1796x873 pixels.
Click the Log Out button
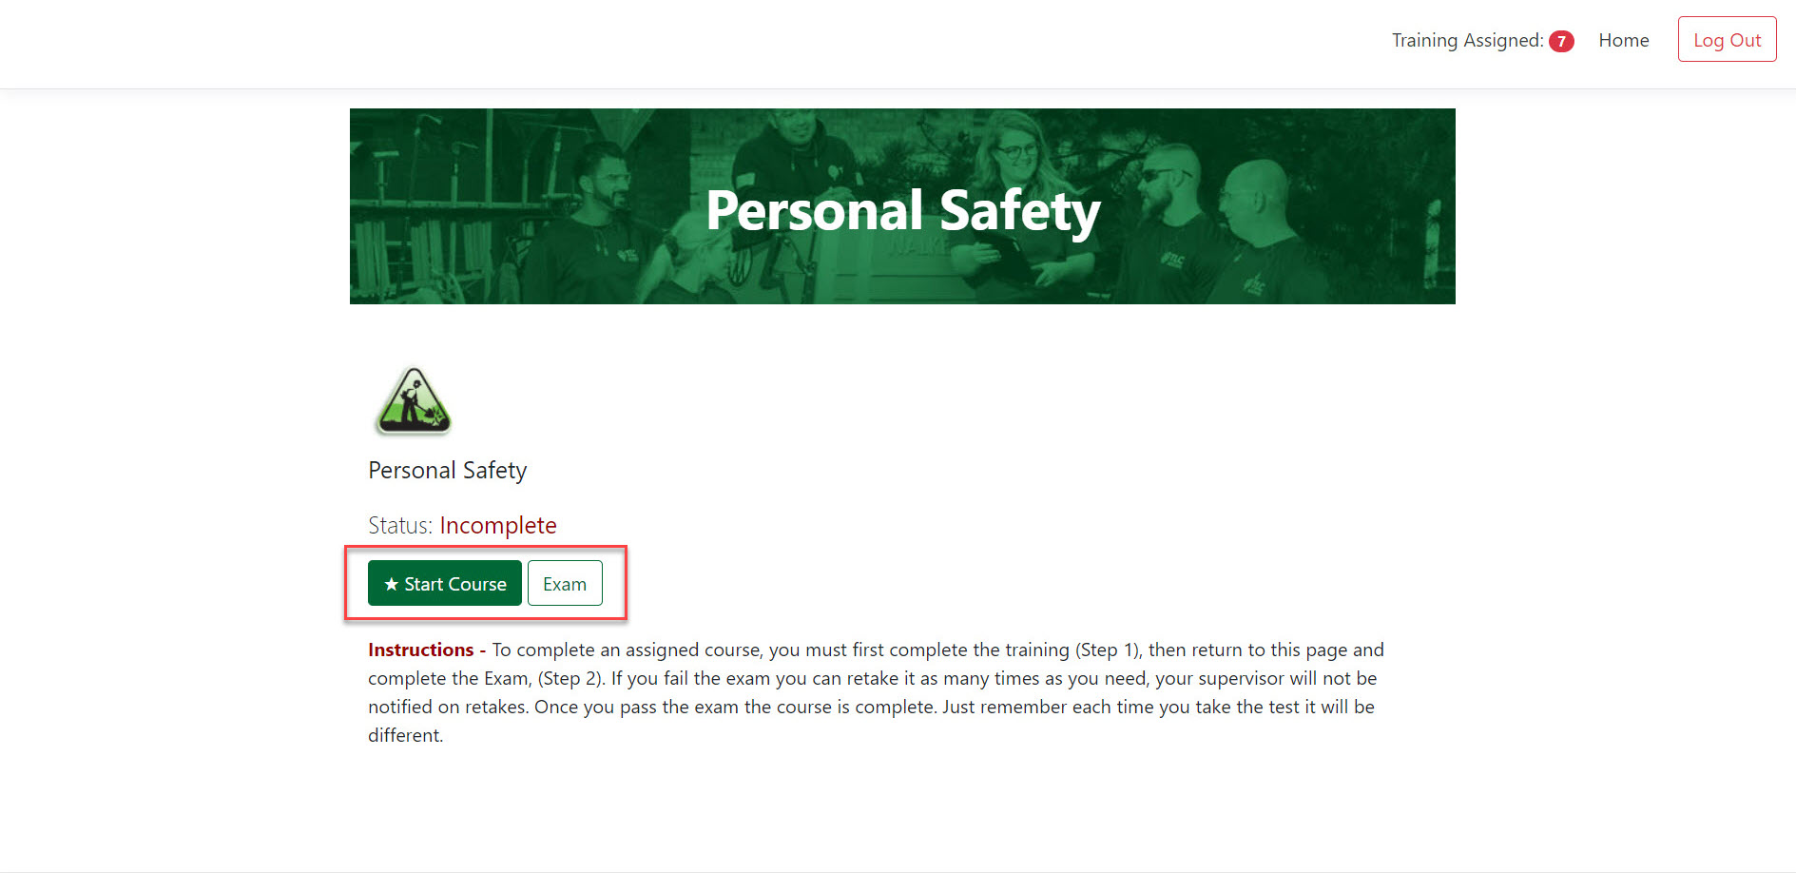pos(1727,39)
